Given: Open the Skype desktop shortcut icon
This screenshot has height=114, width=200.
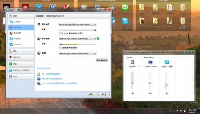Looking at the screenshot, I should (125, 22).
